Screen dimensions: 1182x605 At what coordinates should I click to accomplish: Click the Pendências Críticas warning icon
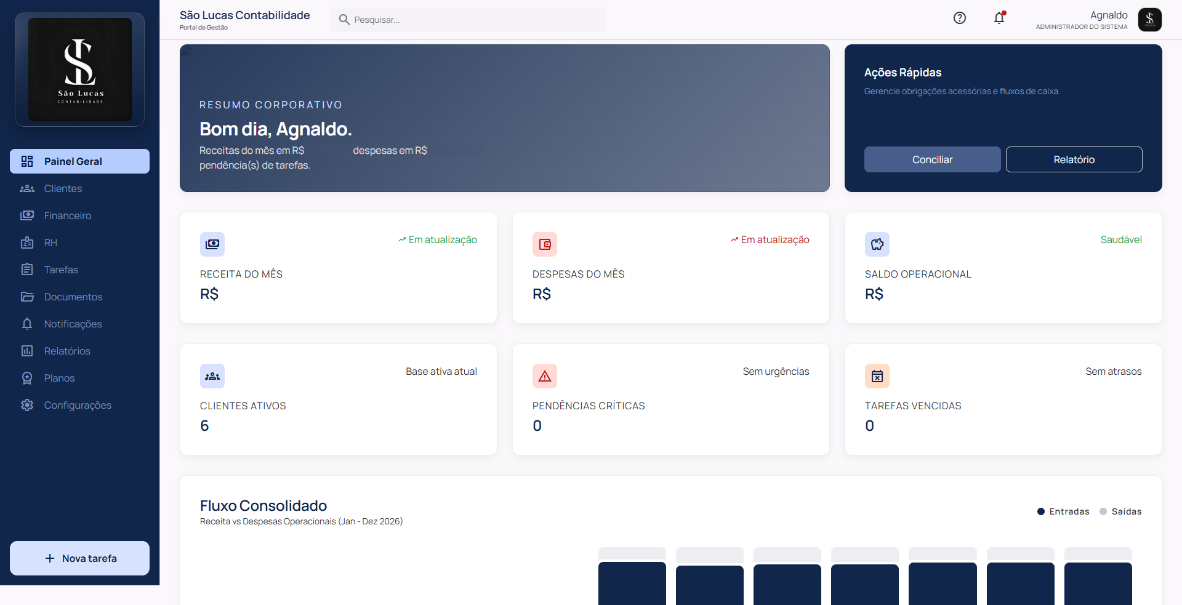click(545, 376)
